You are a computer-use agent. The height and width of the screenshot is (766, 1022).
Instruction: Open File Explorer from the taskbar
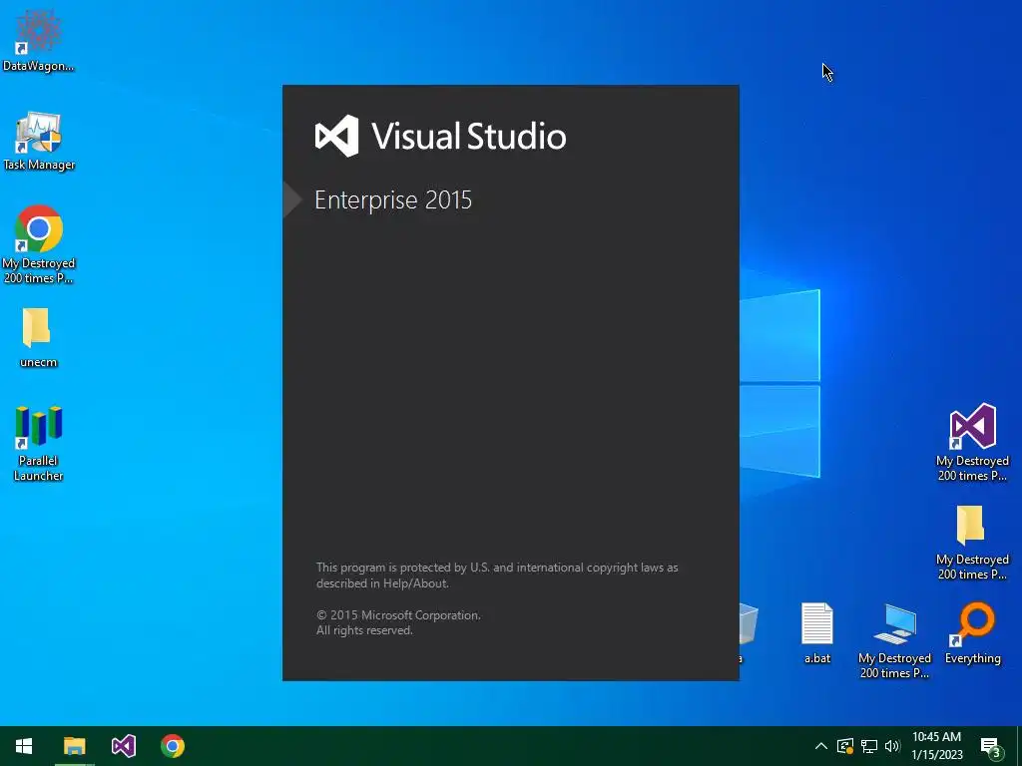74,746
